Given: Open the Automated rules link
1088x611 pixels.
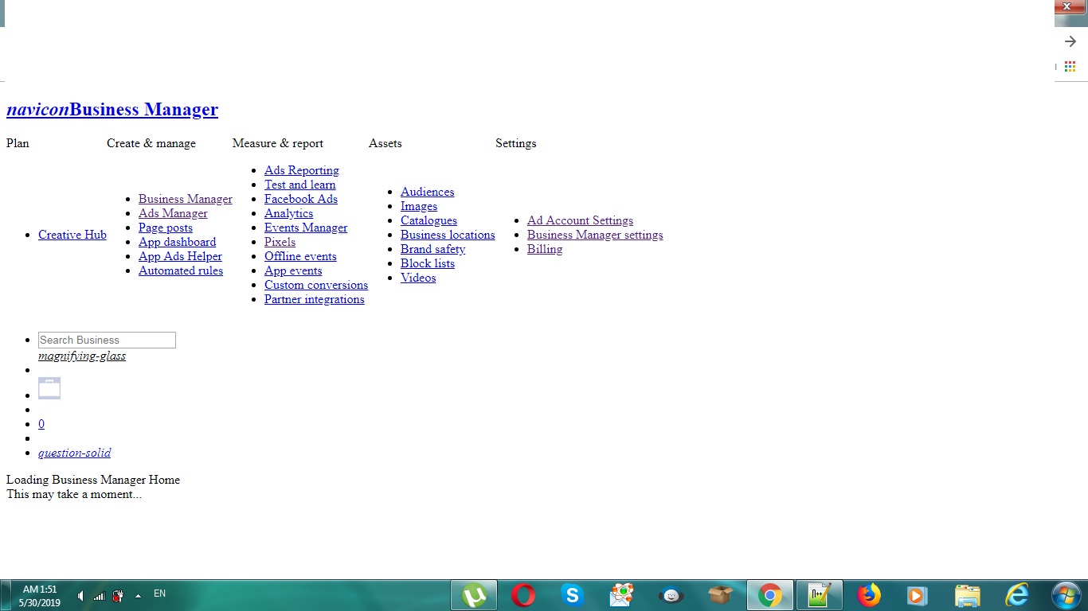Looking at the screenshot, I should 181,270.
